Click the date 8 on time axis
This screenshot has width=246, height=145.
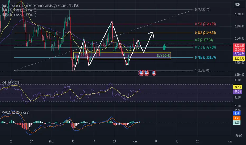coord(156,141)
